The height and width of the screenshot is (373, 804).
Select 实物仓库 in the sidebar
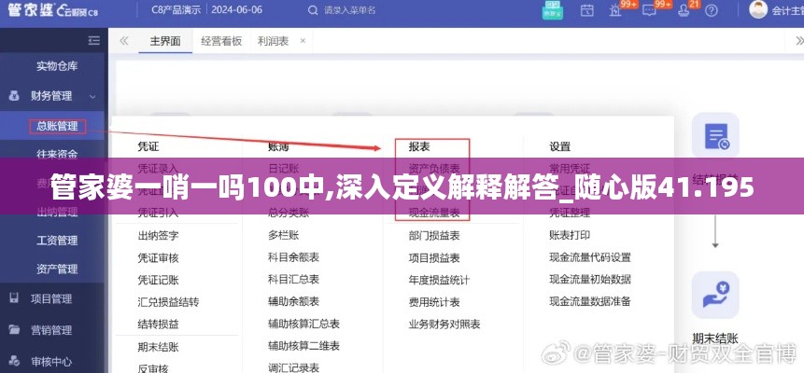point(57,66)
